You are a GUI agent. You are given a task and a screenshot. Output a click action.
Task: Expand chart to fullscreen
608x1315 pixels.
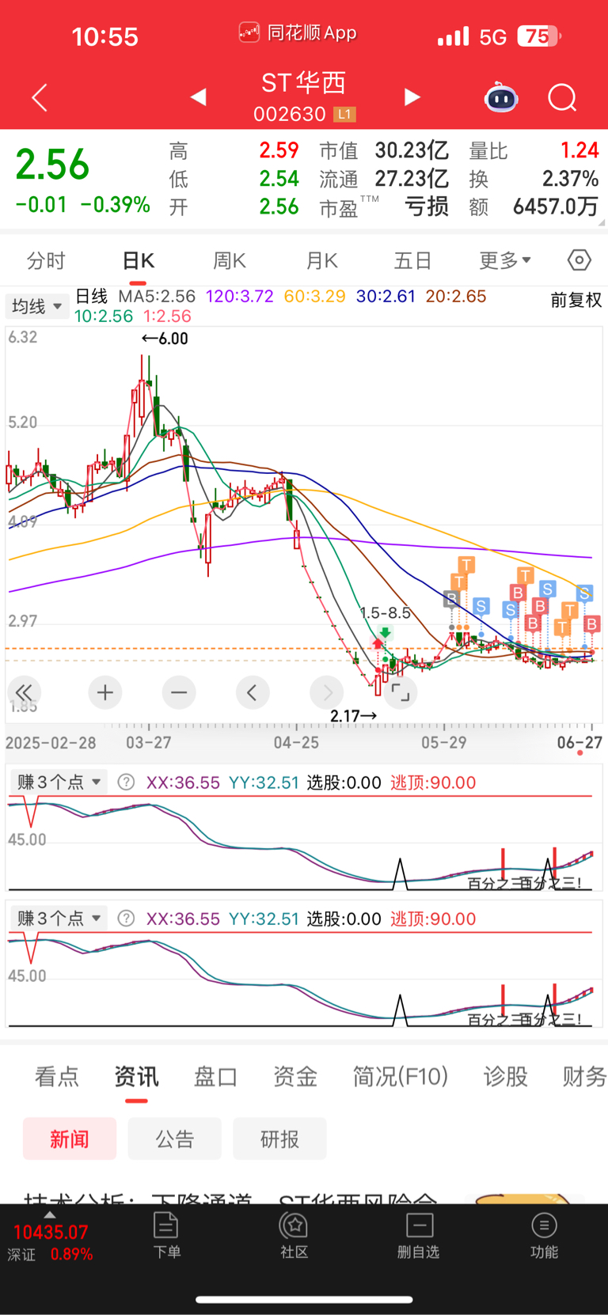[x=401, y=693]
